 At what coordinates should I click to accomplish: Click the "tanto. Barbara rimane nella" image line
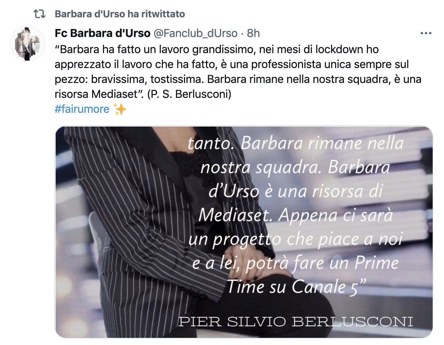click(x=296, y=144)
